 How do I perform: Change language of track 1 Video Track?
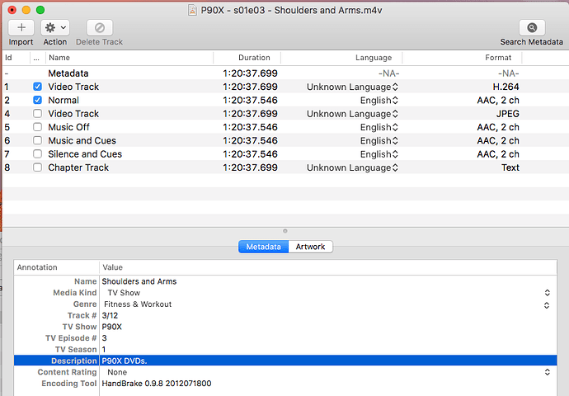352,87
